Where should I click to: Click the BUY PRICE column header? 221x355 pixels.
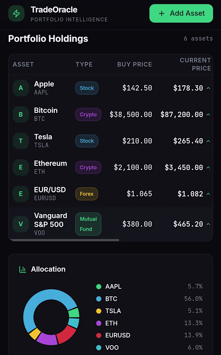134,65
